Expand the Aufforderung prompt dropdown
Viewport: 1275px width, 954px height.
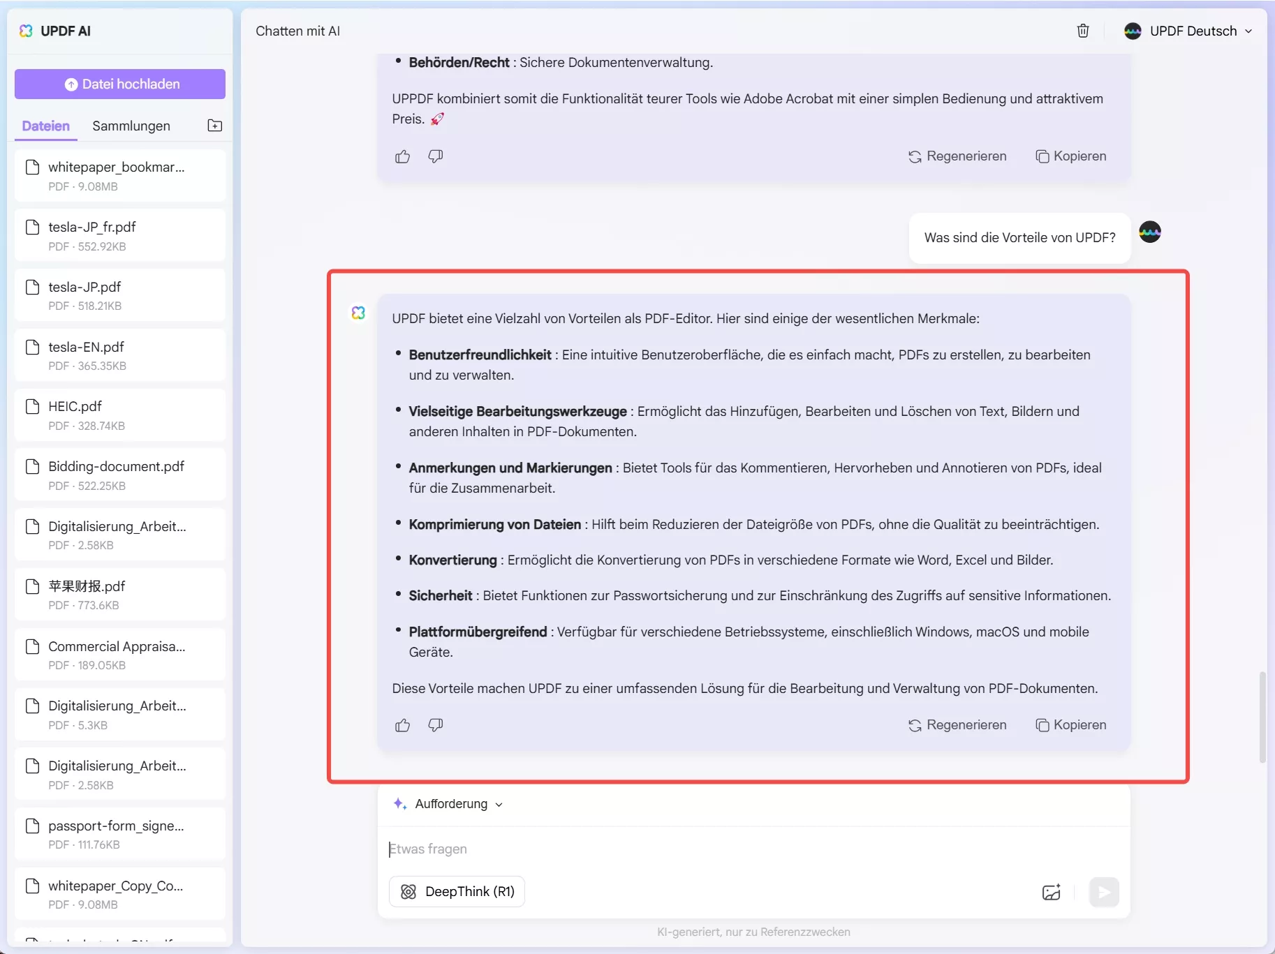458,804
